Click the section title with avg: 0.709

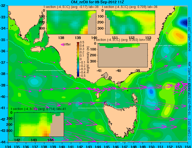(130, 7)
